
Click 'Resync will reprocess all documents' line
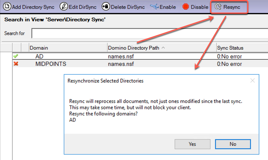pos(156,101)
